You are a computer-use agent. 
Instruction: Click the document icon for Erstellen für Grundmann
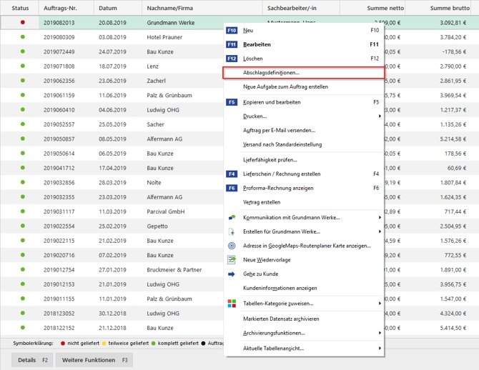click(x=232, y=231)
